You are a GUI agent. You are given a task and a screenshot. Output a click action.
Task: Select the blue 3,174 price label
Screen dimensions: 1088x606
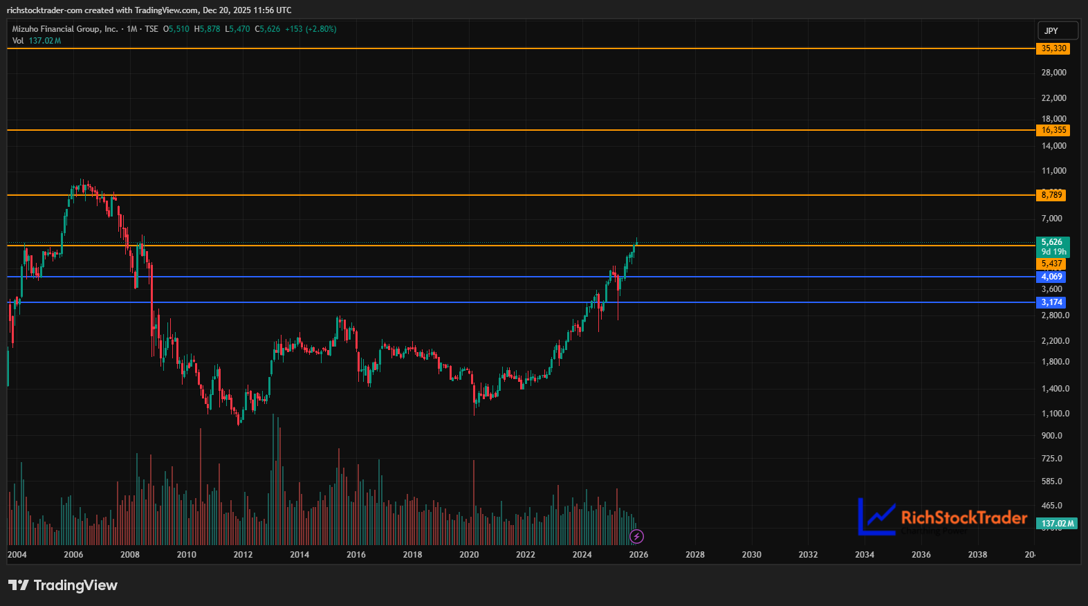coord(1051,302)
